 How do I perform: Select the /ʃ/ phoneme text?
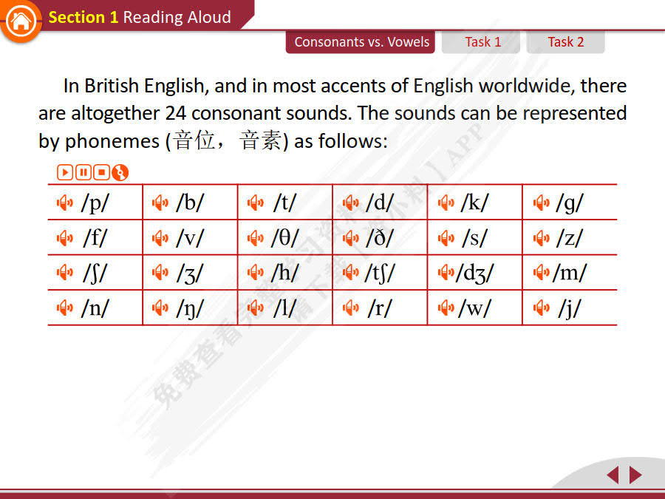(95, 274)
